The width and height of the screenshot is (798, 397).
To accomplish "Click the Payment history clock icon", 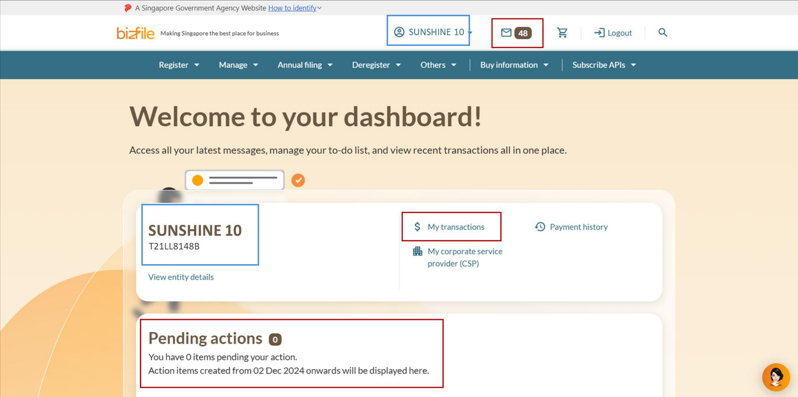I will (x=540, y=227).
